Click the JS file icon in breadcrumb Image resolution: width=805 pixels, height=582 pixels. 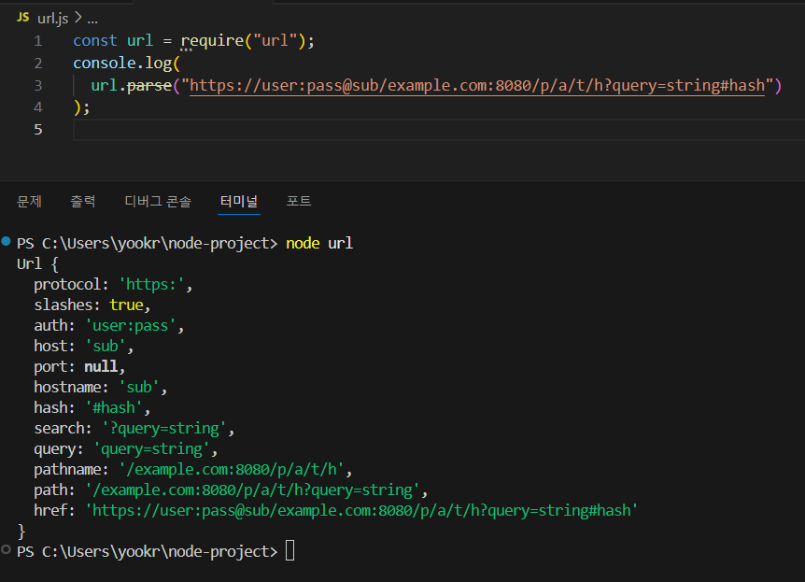(22, 18)
